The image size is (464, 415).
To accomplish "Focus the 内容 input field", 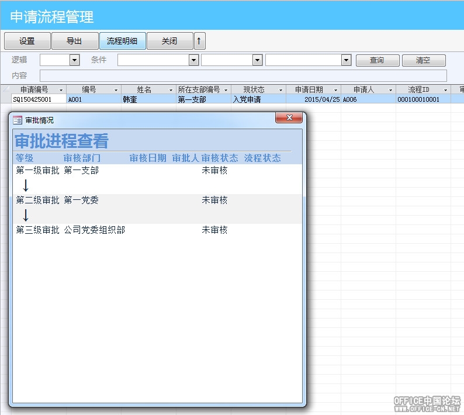I will pyautogui.click(x=243, y=75).
